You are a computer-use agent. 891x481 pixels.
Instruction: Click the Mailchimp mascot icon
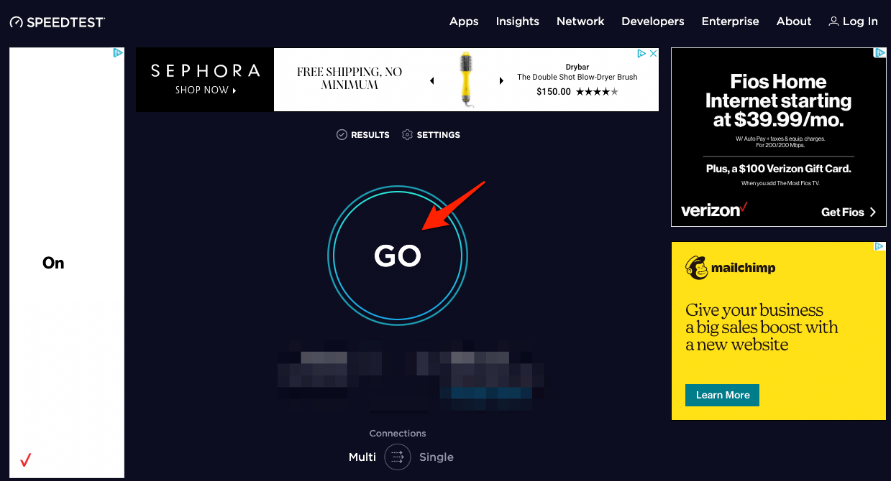click(695, 267)
